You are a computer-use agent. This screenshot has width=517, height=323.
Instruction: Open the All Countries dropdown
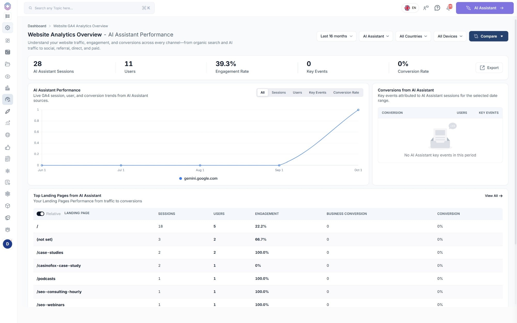point(413,36)
